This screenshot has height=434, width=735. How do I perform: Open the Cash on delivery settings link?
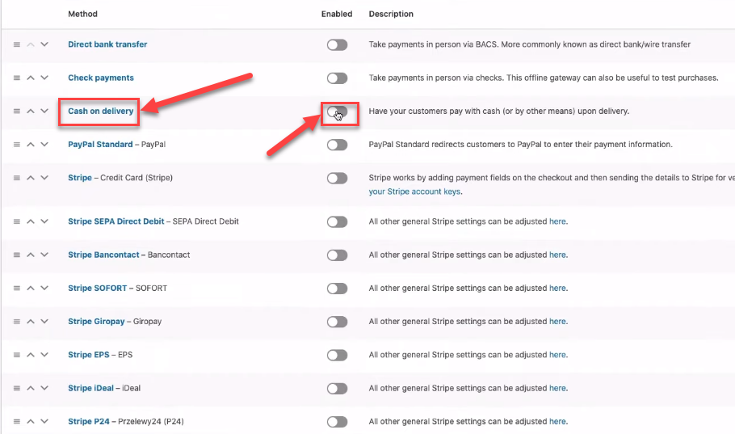(x=101, y=112)
